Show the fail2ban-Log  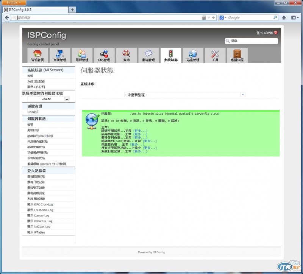[39, 226]
